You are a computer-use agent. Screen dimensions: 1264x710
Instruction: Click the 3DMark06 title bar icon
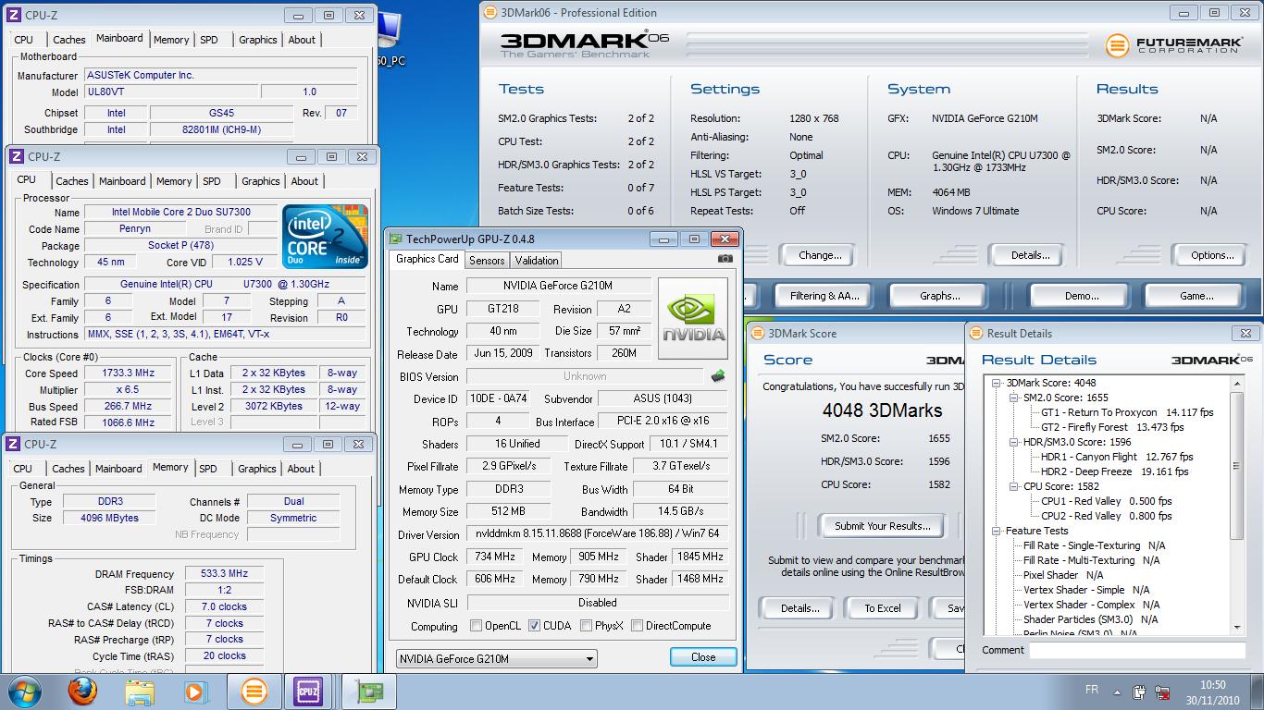490,12
